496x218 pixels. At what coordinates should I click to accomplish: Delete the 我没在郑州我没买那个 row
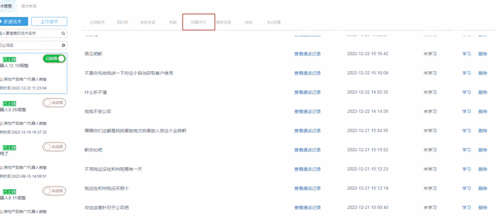click(483, 189)
